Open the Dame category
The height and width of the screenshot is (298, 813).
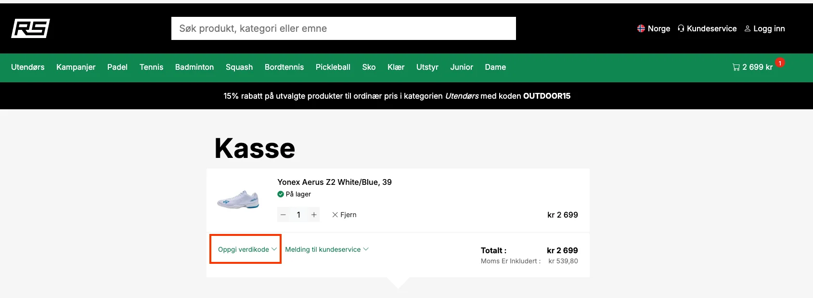(x=496, y=67)
